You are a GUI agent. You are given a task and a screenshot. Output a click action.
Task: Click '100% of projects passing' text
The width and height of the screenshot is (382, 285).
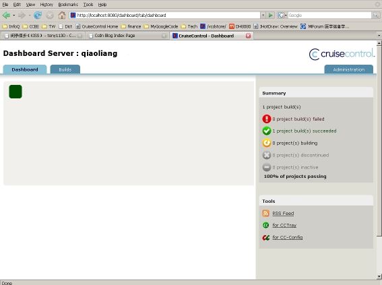click(x=295, y=177)
